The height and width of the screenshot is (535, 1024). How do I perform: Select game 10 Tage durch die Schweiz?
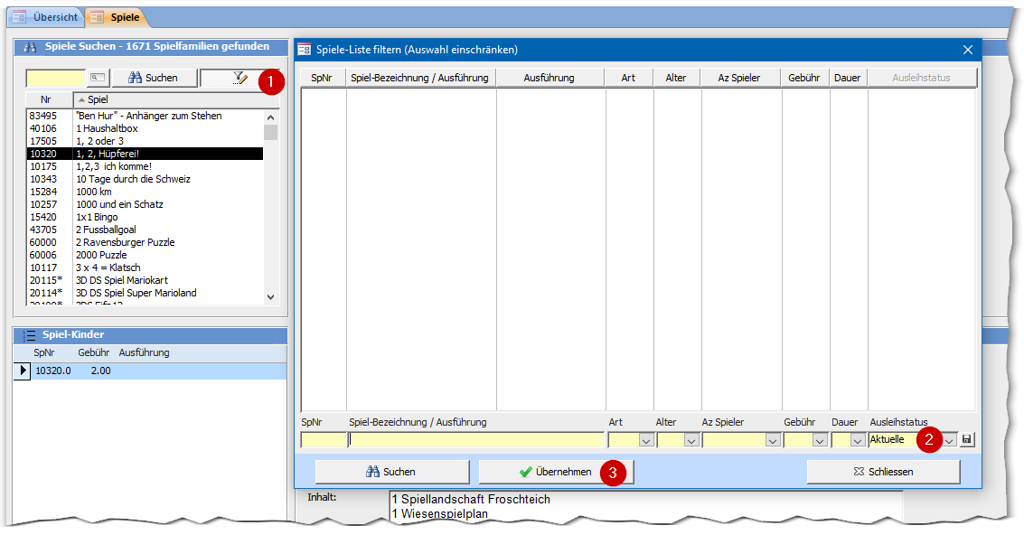133,179
